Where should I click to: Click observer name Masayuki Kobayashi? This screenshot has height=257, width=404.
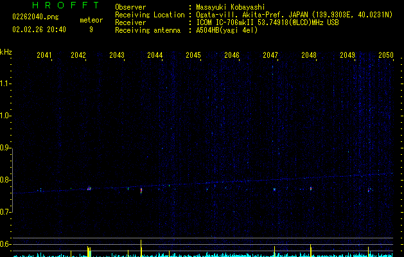click(x=231, y=7)
